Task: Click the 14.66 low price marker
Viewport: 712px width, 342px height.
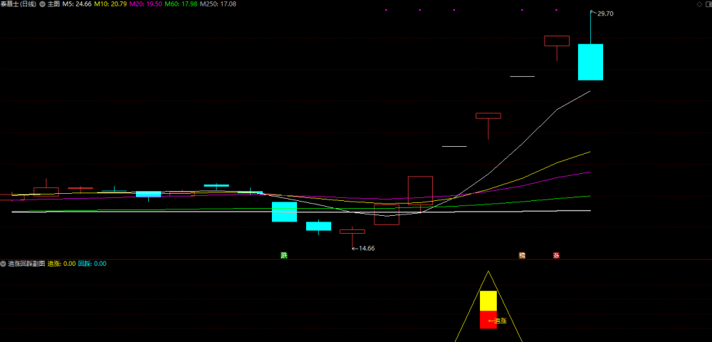Action: [367, 249]
